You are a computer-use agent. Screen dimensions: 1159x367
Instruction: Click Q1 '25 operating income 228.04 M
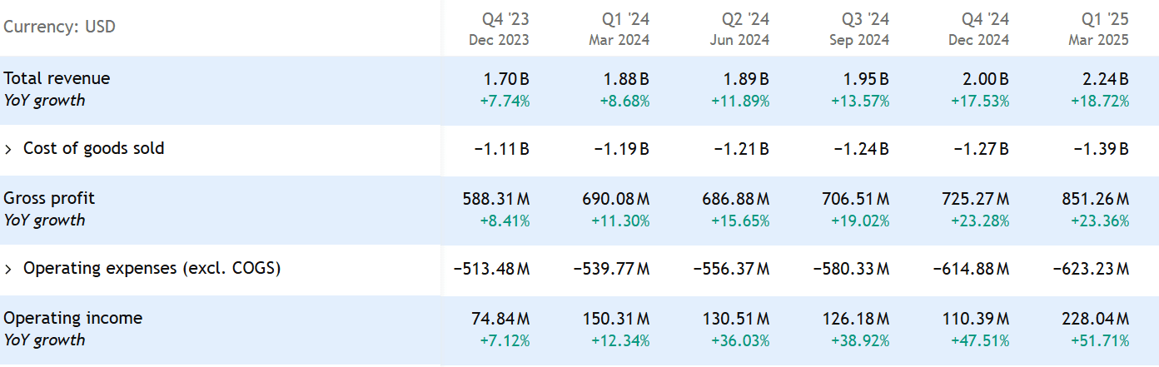point(1096,319)
